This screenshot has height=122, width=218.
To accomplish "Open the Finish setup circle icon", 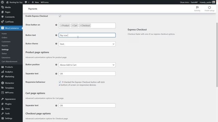I will tap(209, 7).
